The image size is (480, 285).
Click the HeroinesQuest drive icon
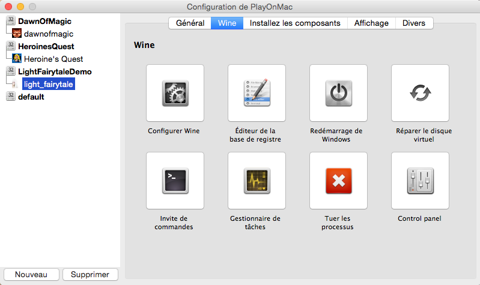pos(11,46)
